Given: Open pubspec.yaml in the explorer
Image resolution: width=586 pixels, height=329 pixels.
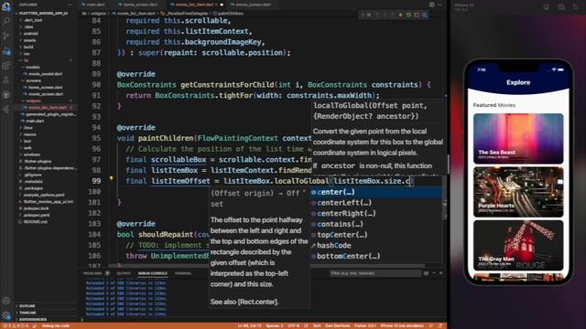Looking at the screenshot, I should pyautogui.click(x=37, y=215).
